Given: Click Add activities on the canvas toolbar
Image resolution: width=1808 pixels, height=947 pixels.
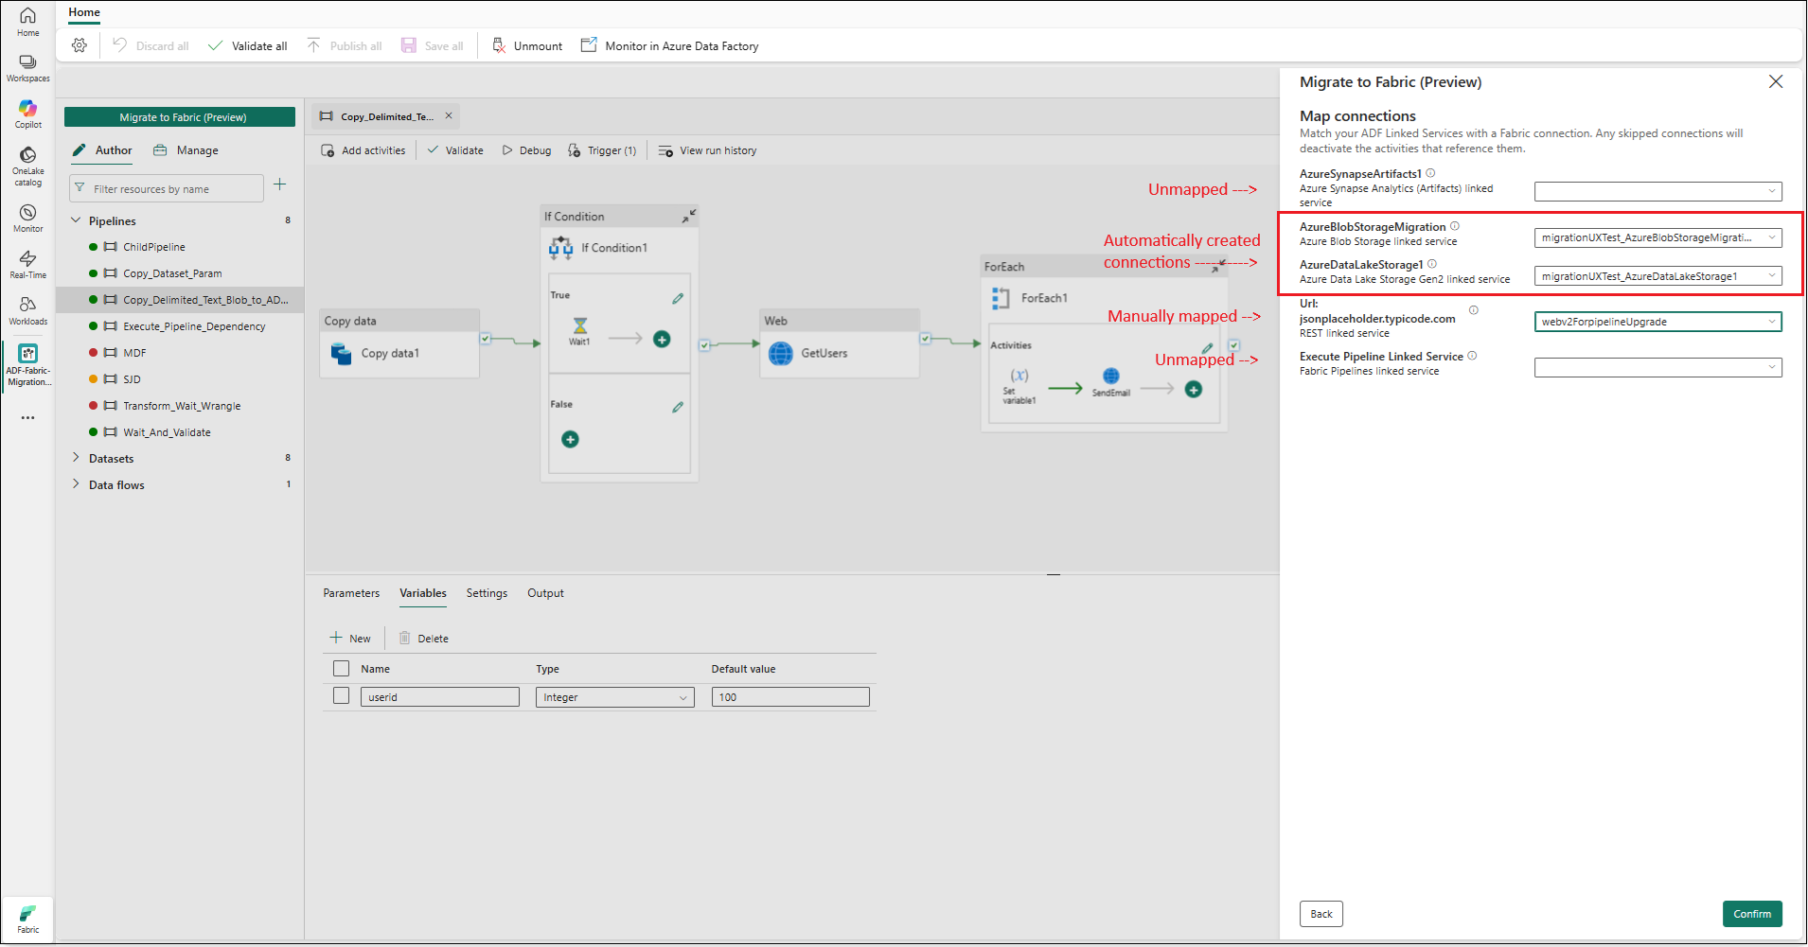Looking at the screenshot, I should click(x=363, y=150).
